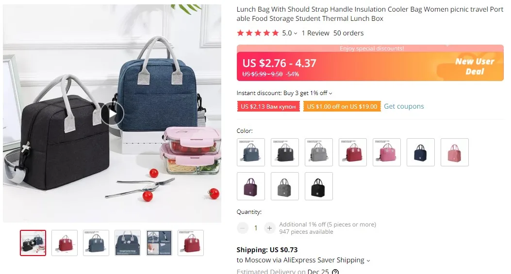
Task: Open the first video thumbnail in gallery
Action: 33,243
